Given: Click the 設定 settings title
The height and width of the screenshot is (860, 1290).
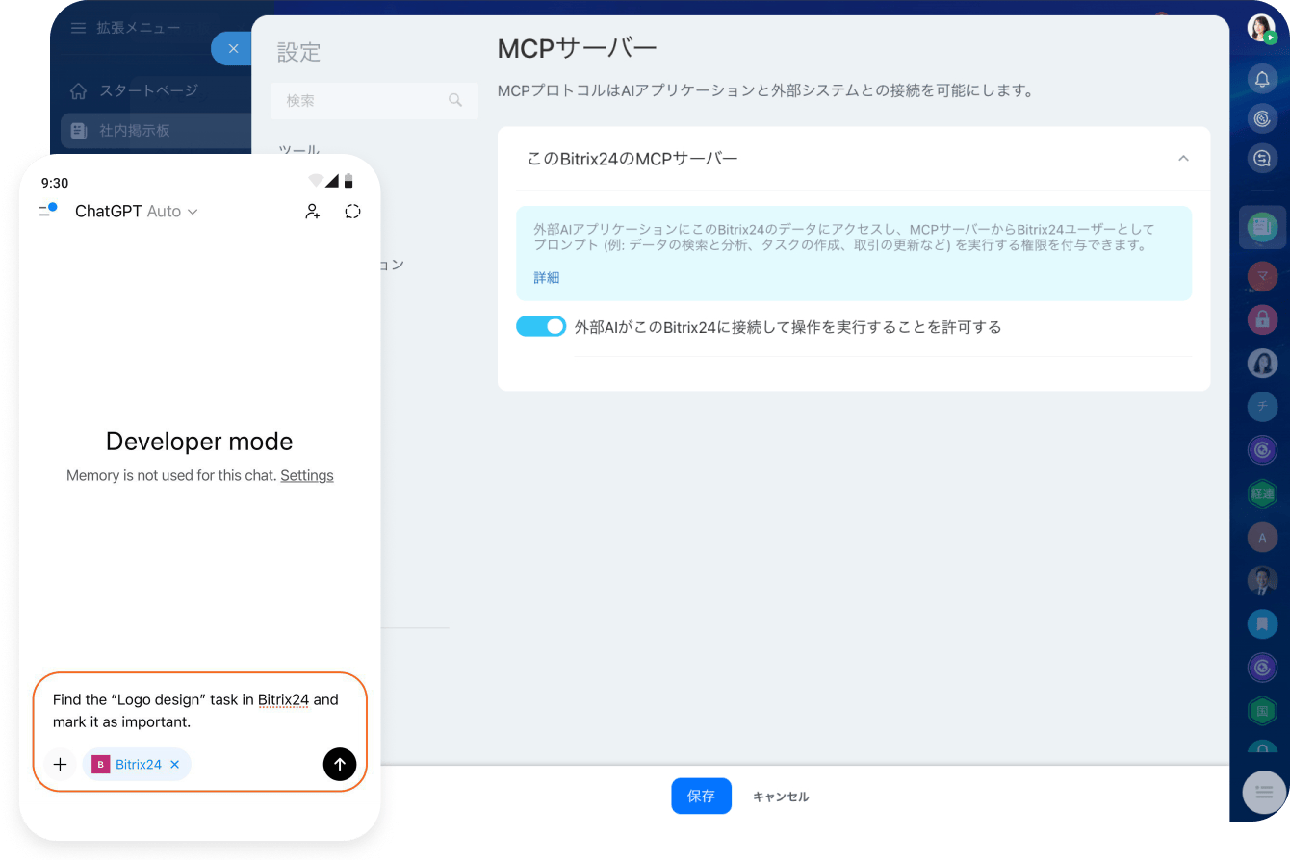Looking at the screenshot, I should [298, 52].
